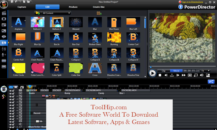Open the PiP Objects Room icon
The image size is (217, 130).
coord(4,25)
